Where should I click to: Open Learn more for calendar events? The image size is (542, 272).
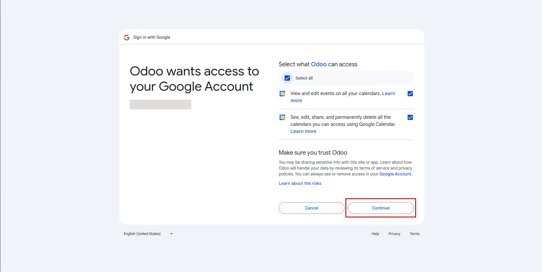pyautogui.click(x=388, y=93)
